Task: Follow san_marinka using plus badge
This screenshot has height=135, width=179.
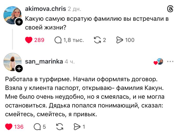Action: 19,68
